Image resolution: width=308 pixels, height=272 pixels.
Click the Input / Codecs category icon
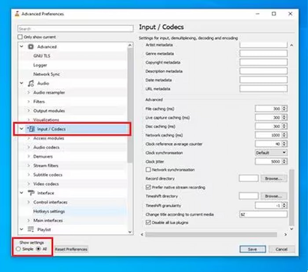point(31,129)
